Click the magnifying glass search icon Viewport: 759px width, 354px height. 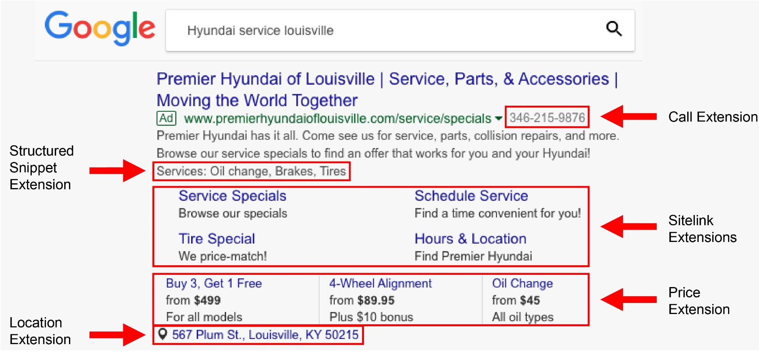pyautogui.click(x=614, y=29)
